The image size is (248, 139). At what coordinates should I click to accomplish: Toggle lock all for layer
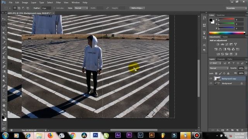(228, 73)
